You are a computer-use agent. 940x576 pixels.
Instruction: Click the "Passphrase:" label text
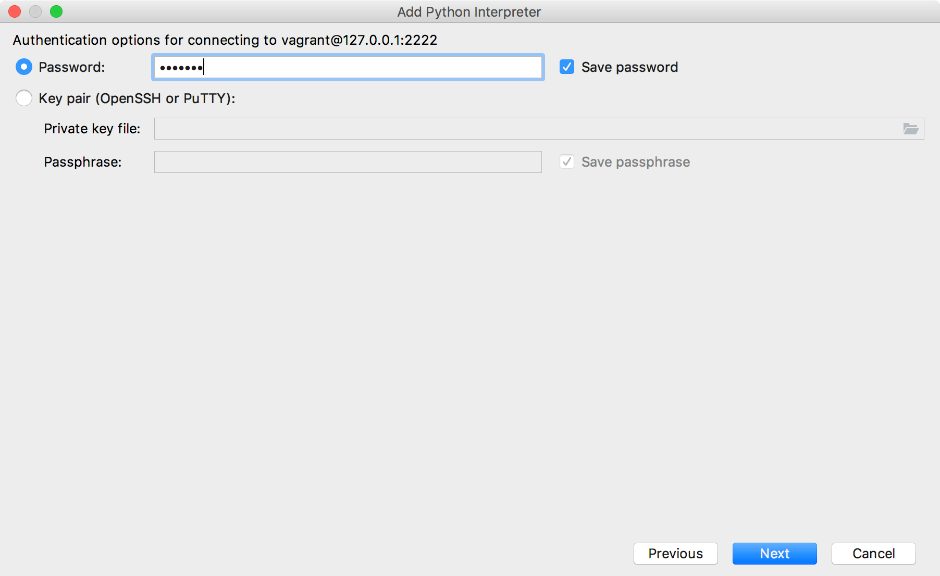point(83,162)
